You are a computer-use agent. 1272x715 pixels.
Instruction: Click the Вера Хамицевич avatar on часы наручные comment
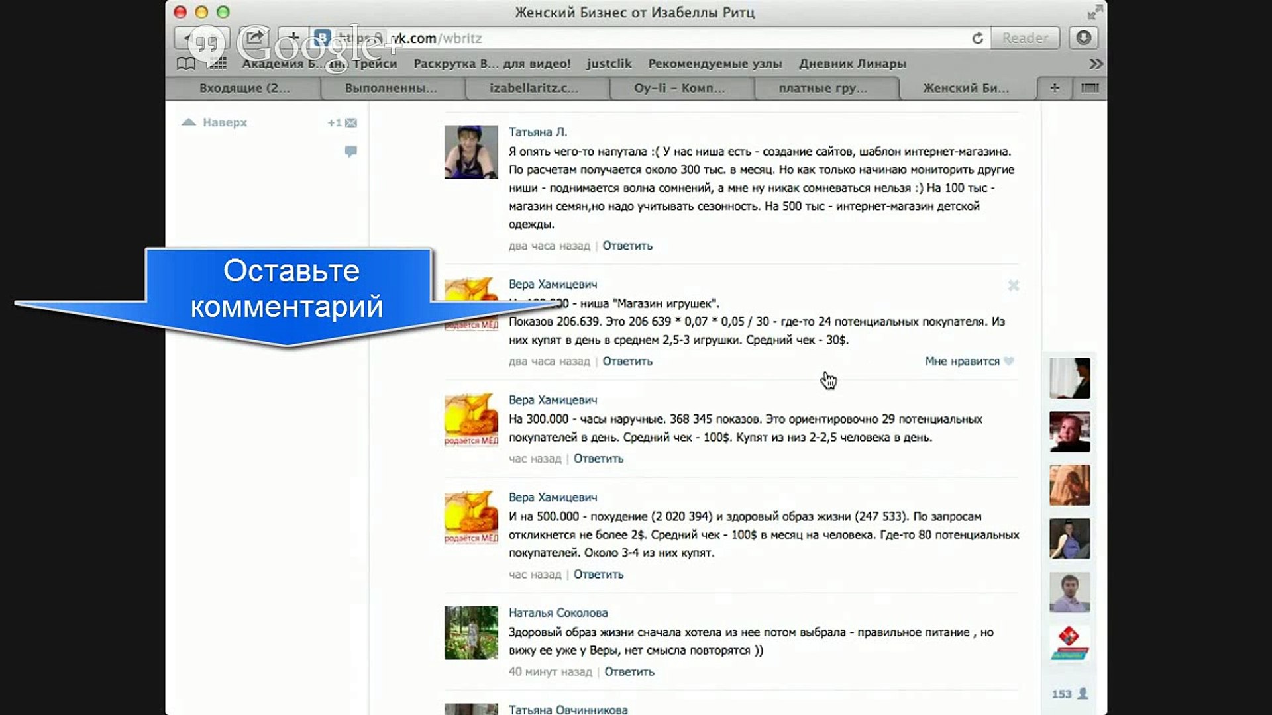(x=471, y=420)
